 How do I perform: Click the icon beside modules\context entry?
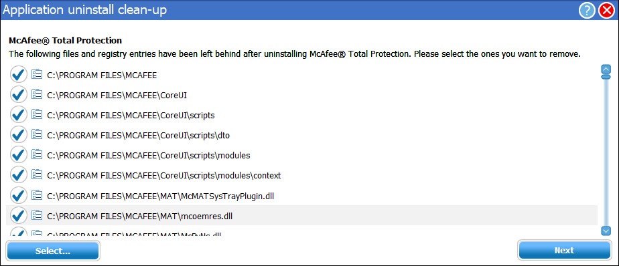(37, 174)
